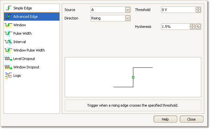
Task: Increase Hysteresis with the up arrow
Action: (192, 25)
